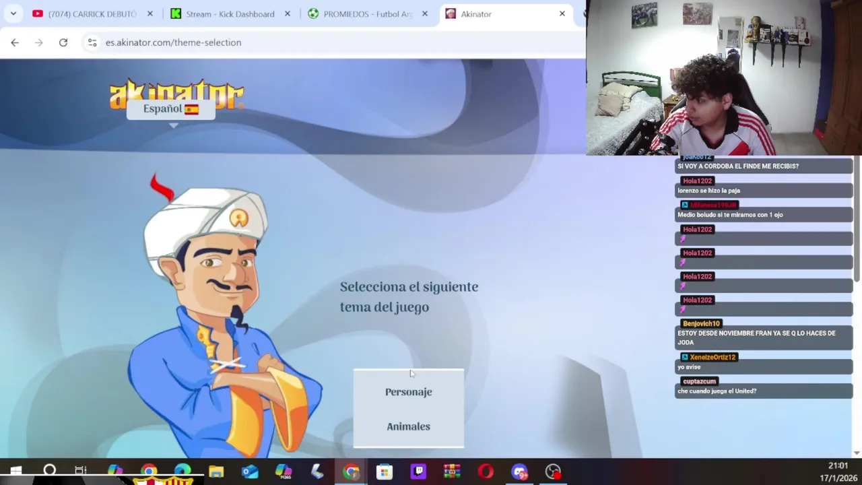Select the active Chrome profile taskbar icon
The height and width of the screenshot is (485, 862).
pos(351,472)
